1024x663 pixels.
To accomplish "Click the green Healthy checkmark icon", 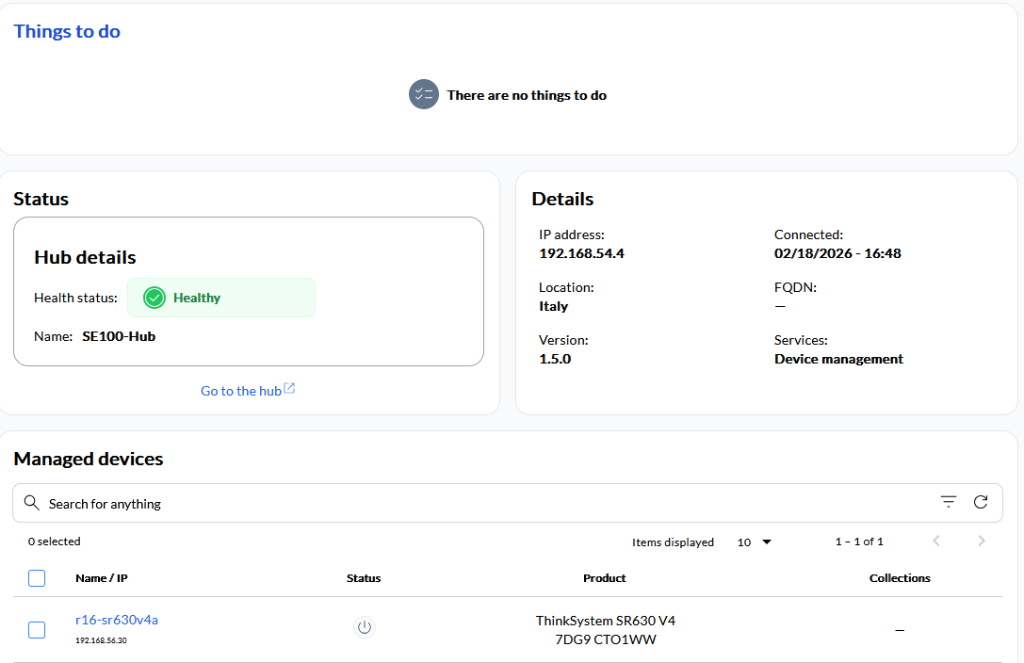I will 154,298.
